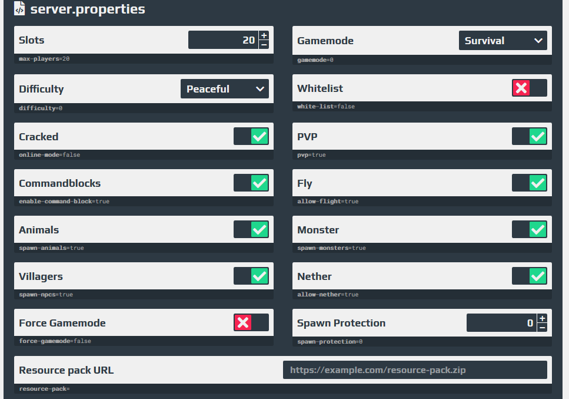The width and height of the screenshot is (569, 399).
Task: Click the Slots number field
Action: pyautogui.click(x=223, y=40)
